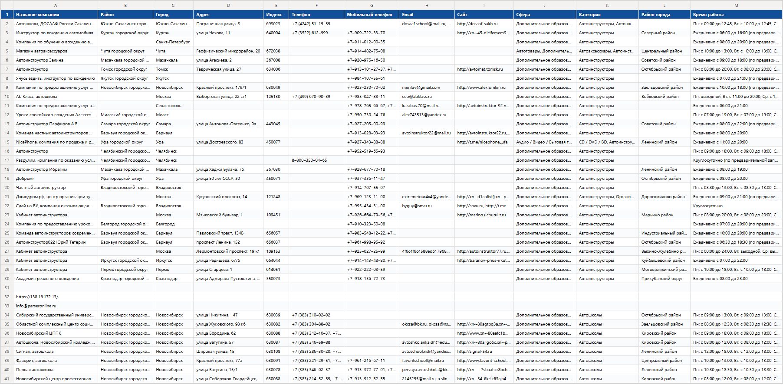
Task: Select the address 'проспект Ленина, 152'
Action: point(228,242)
